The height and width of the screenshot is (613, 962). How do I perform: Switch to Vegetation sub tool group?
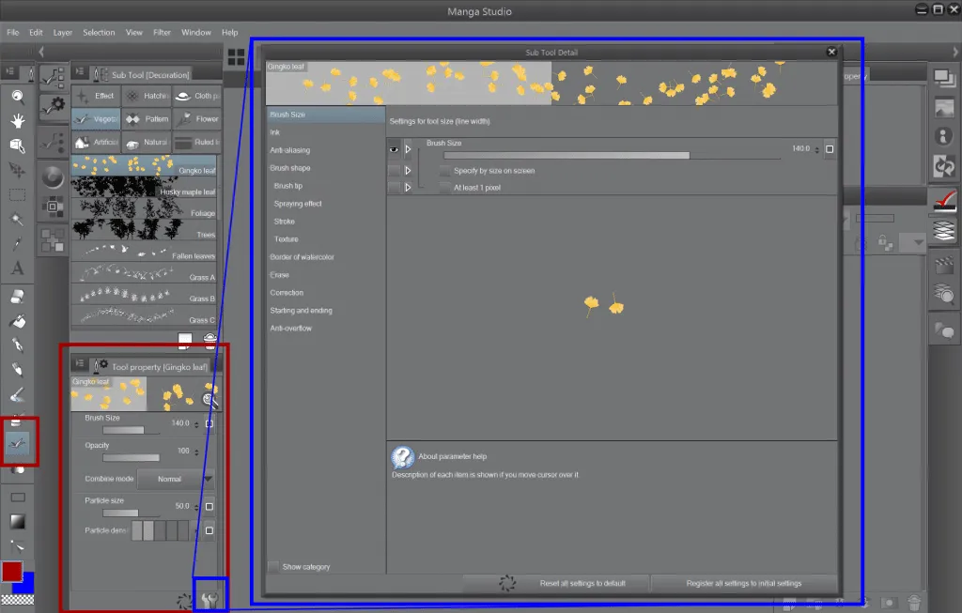[x=95, y=119]
